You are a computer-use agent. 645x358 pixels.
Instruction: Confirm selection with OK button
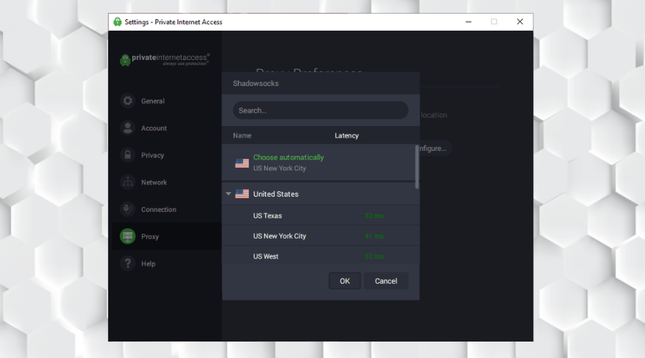[345, 281]
